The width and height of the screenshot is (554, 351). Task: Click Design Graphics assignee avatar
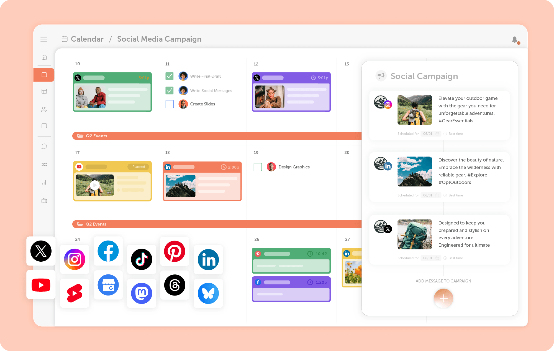(x=271, y=167)
